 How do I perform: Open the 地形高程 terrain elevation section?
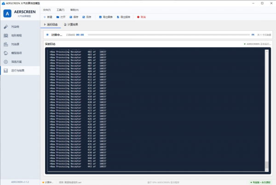20,35
